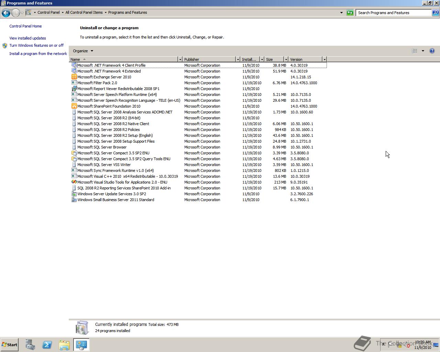Expand the recent pages dropdown arrow

point(22,13)
